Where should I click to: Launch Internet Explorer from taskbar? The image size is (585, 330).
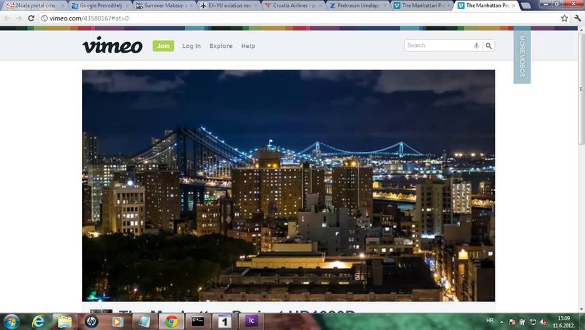38,321
